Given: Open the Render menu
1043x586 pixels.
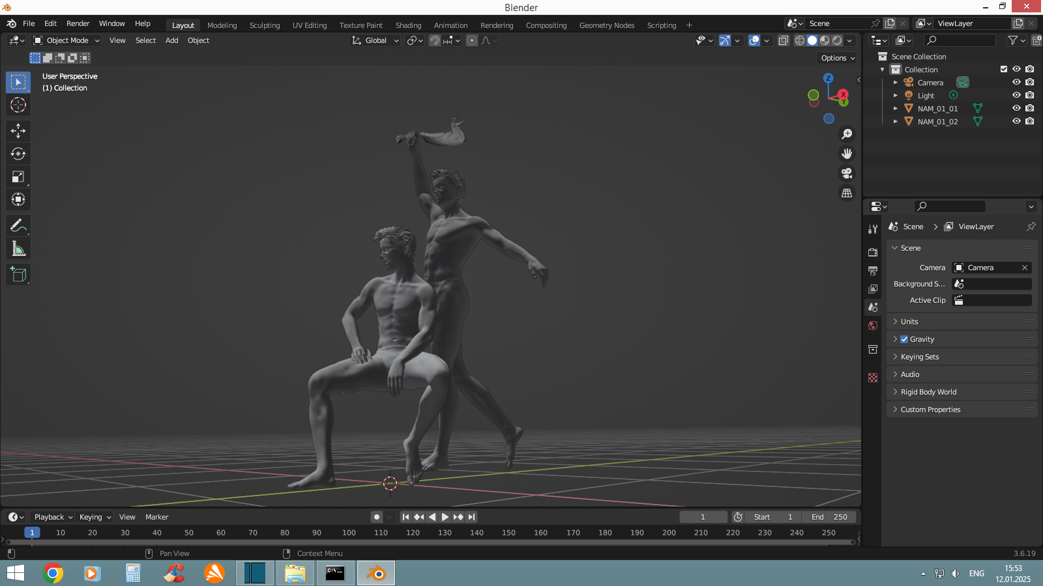Looking at the screenshot, I should pos(78,23).
